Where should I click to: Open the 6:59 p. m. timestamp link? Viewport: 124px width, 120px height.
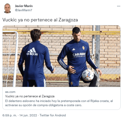[x=10, y=115]
